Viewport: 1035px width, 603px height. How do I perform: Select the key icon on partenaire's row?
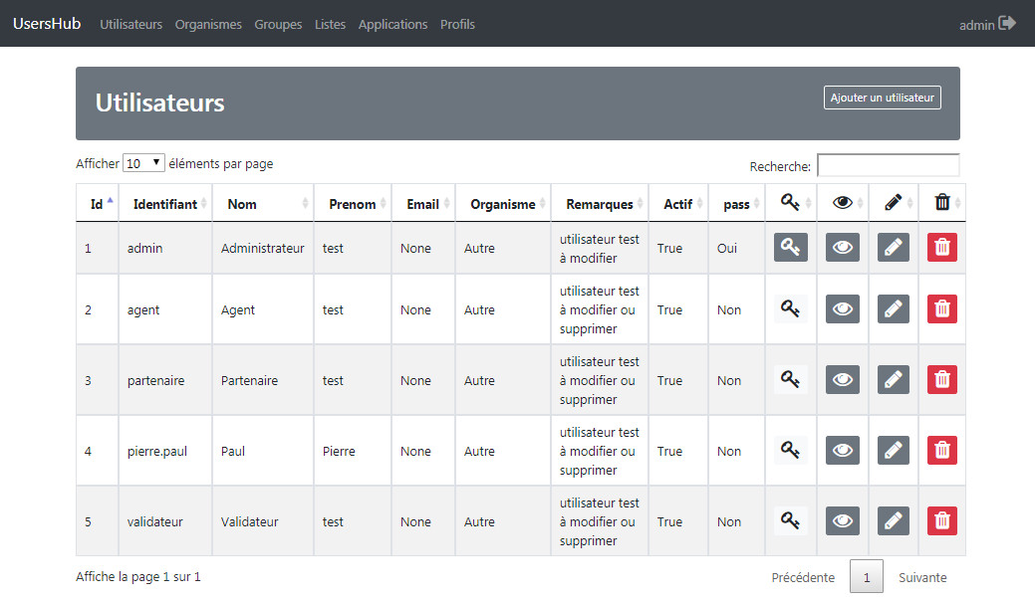click(x=790, y=379)
